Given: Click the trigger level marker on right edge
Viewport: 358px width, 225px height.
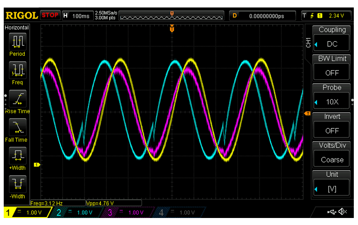Looking at the screenshot, I should click(307, 114).
